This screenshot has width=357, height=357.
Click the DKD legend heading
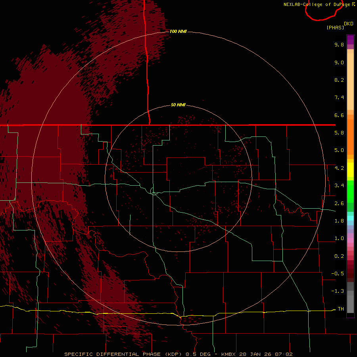click(349, 24)
